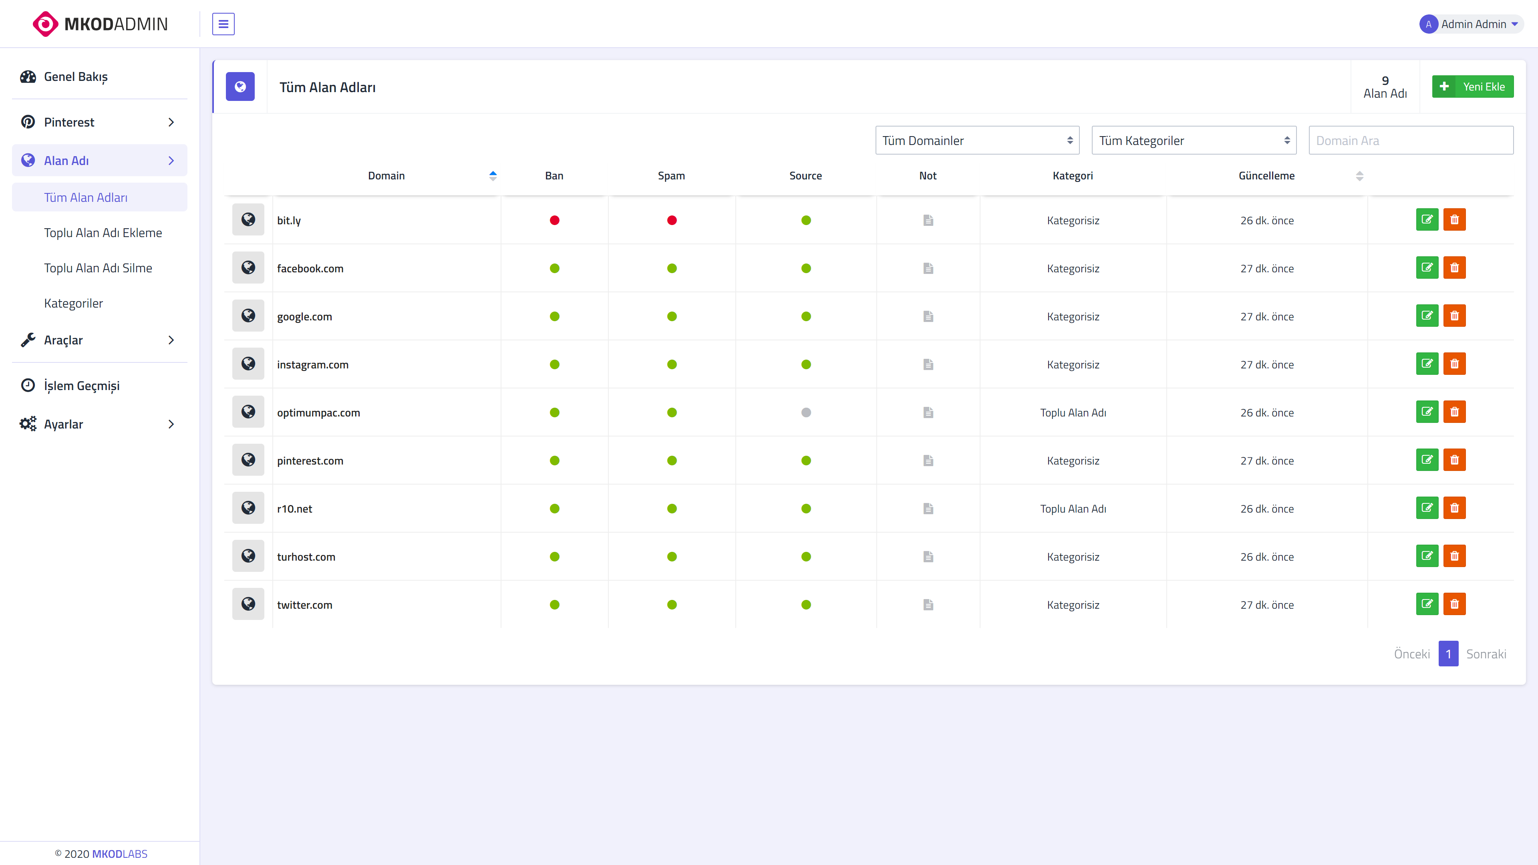
Task: Click the edit icon for bit.ly
Action: tap(1427, 220)
